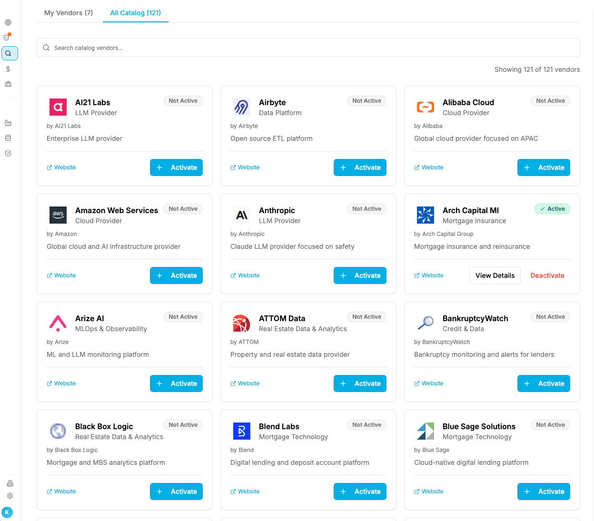Click the Anthropic logo
Screen dimensions: 594x521
(x=242, y=215)
